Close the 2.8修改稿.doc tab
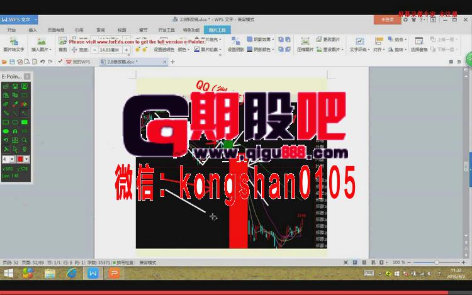 point(165,62)
